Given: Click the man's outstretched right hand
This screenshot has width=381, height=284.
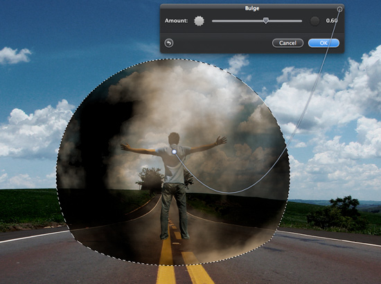Looking at the screenshot, I should click(x=220, y=140).
